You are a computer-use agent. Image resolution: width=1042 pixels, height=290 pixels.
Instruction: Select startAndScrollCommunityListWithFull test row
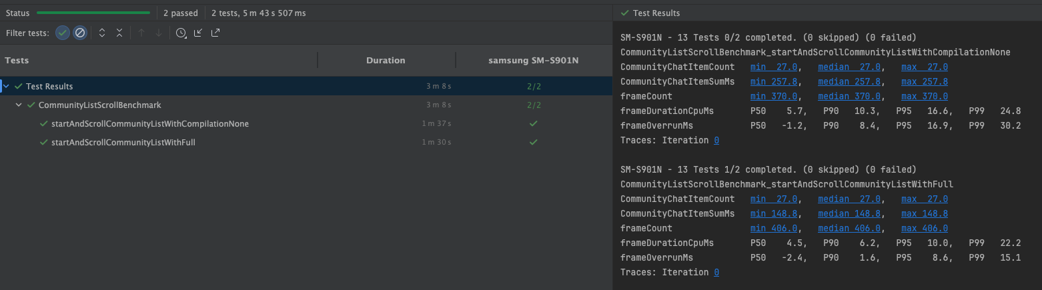(x=306, y=142)
